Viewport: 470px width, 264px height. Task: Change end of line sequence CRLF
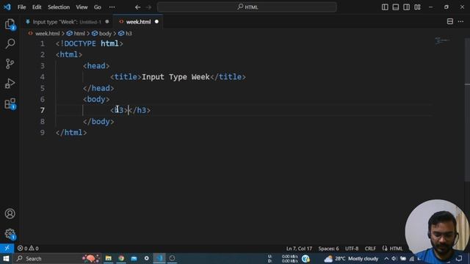[370, 249]
